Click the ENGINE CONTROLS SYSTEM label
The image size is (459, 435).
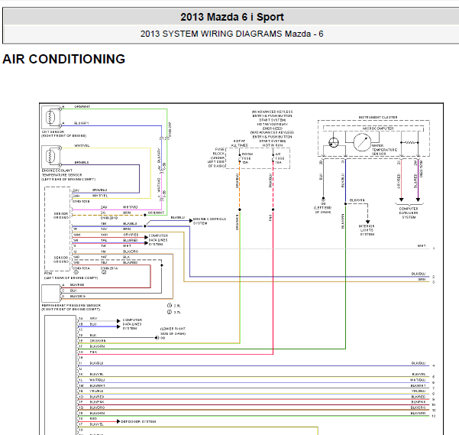click(209, 221)
